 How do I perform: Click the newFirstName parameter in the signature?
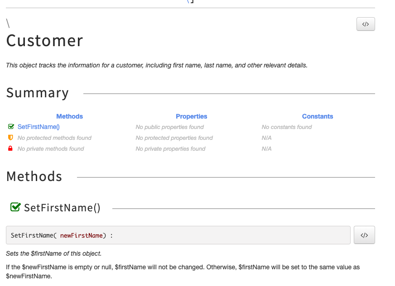(82, 235)
